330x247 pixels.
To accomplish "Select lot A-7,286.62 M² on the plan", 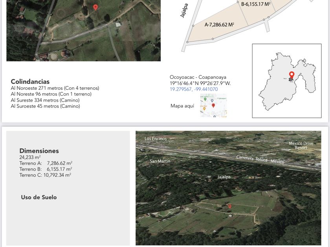I will [219, 25].
